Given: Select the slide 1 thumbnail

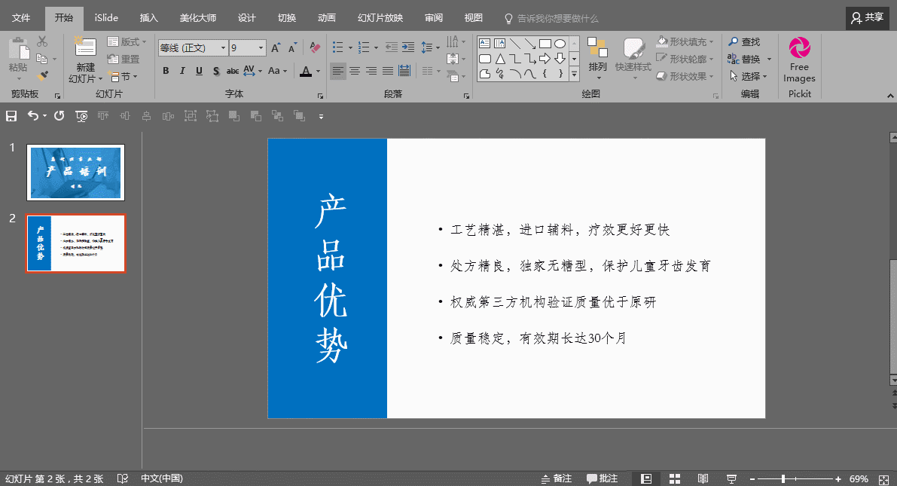Looking at the screenshot, I should pyautogui.click(x=75, y=173).
